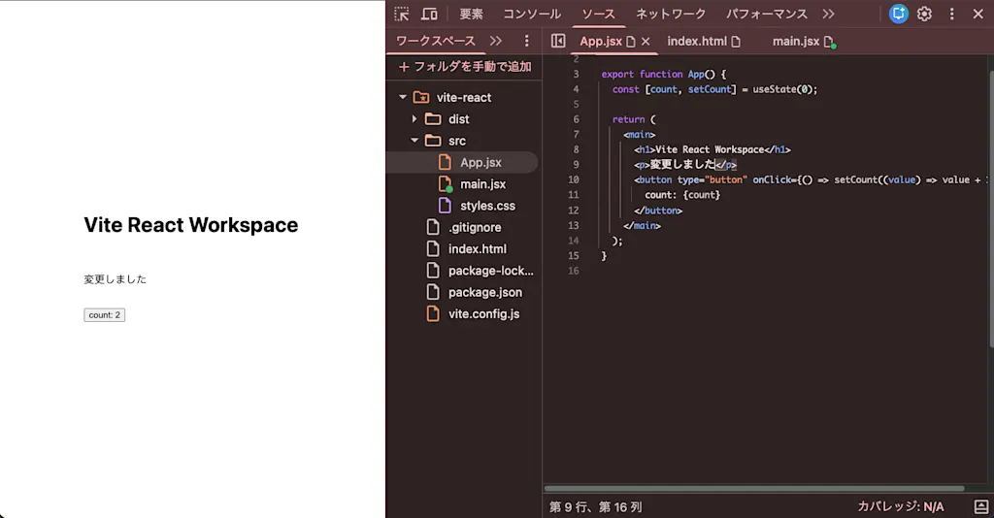Open index.html in the file tree
Viewport: 994px width, 518px height.
tap(478, 249)
